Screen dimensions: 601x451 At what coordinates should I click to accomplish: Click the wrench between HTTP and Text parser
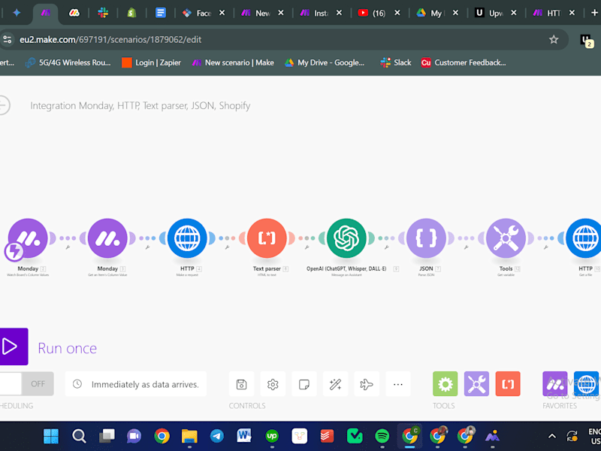point(228,247)
